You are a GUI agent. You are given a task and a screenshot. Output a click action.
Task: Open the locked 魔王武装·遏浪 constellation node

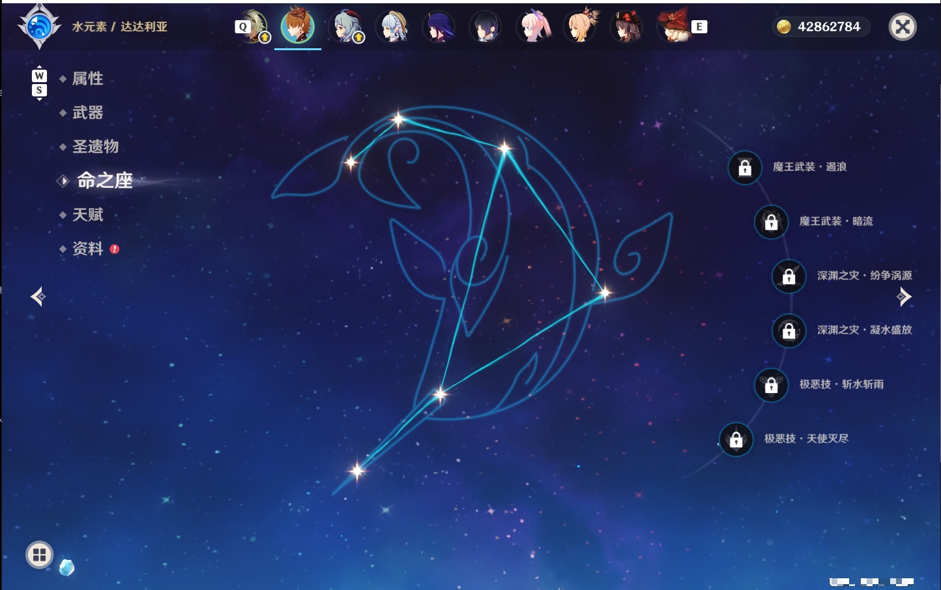tap(745, 168)
